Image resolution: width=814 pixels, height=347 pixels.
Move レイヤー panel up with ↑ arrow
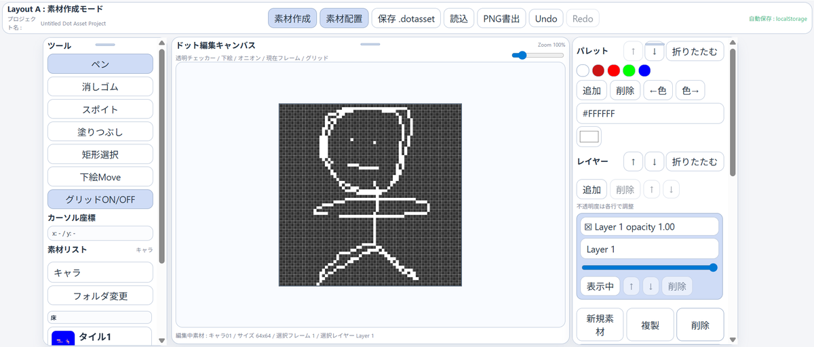click(x=633, y=162)
